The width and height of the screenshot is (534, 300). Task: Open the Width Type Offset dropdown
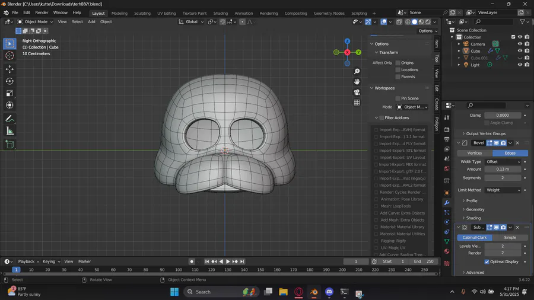point(503,162)
